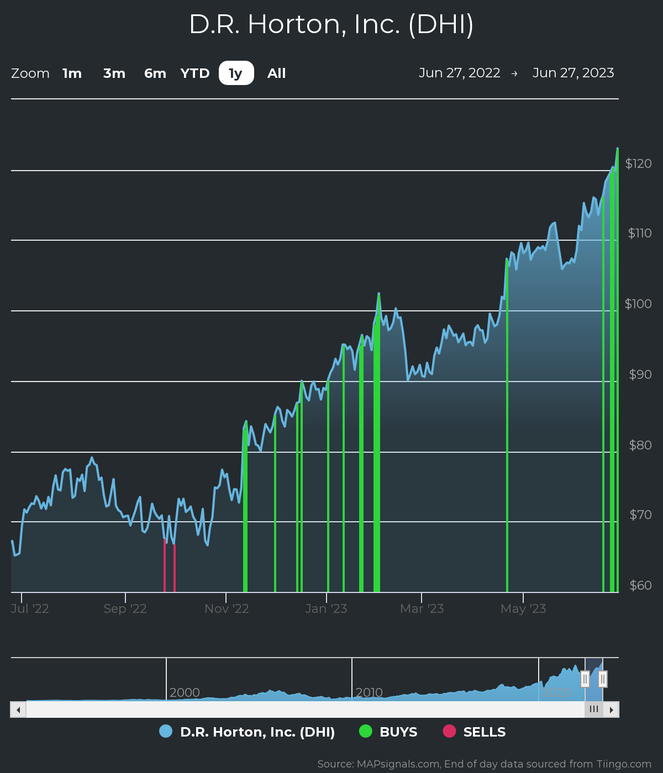Click the navigator scroll right arrow
Viewport: 663px width, 773px height.
611,710
